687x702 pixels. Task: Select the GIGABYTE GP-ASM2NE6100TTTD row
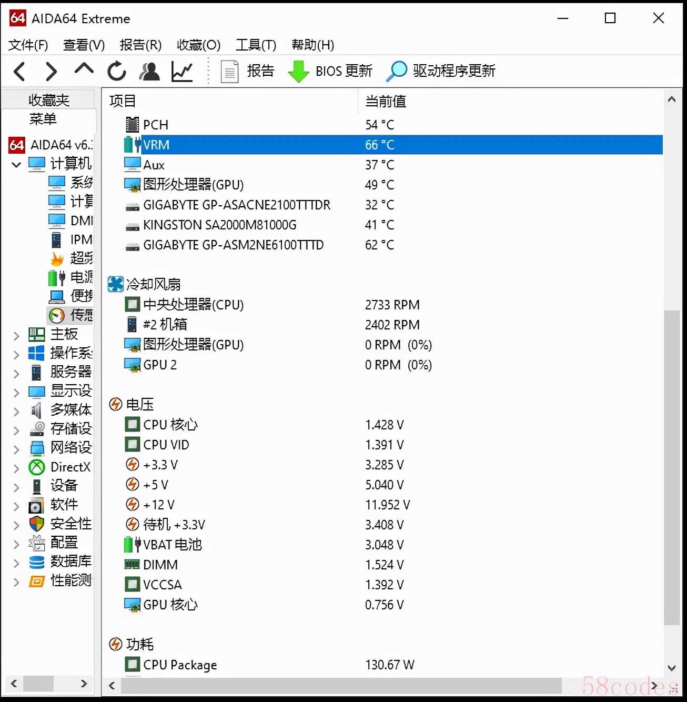coord(393,245)
